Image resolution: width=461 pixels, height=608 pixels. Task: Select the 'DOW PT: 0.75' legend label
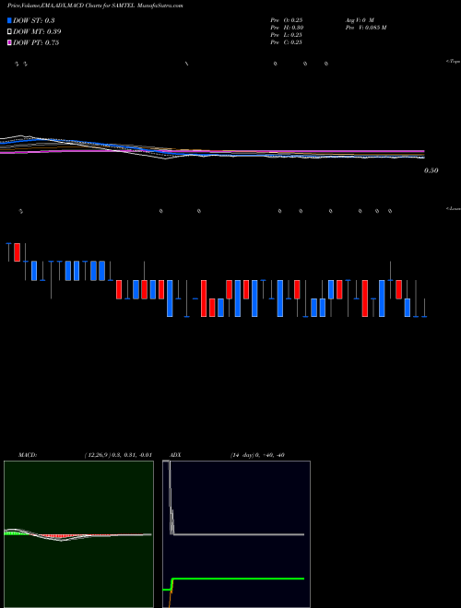(x=36, y=42)
